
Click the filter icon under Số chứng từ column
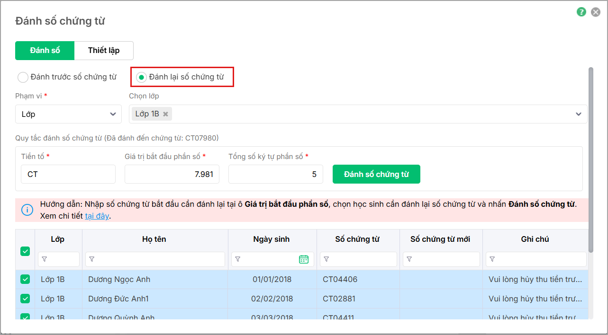327,259
